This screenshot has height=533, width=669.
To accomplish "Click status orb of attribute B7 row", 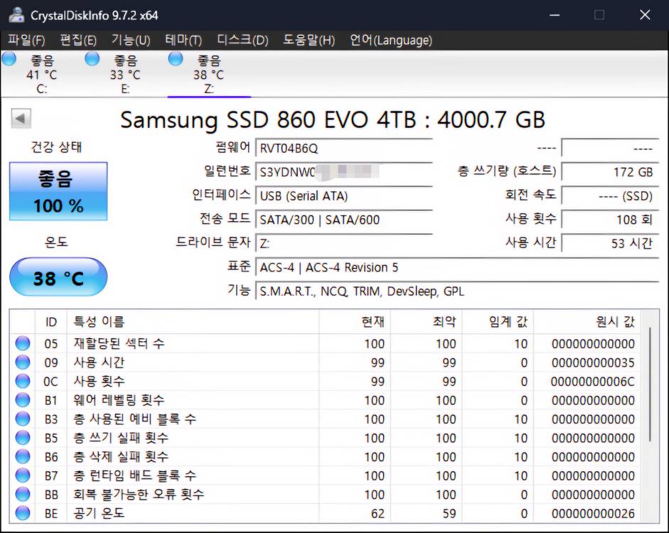I will point(23,475).
